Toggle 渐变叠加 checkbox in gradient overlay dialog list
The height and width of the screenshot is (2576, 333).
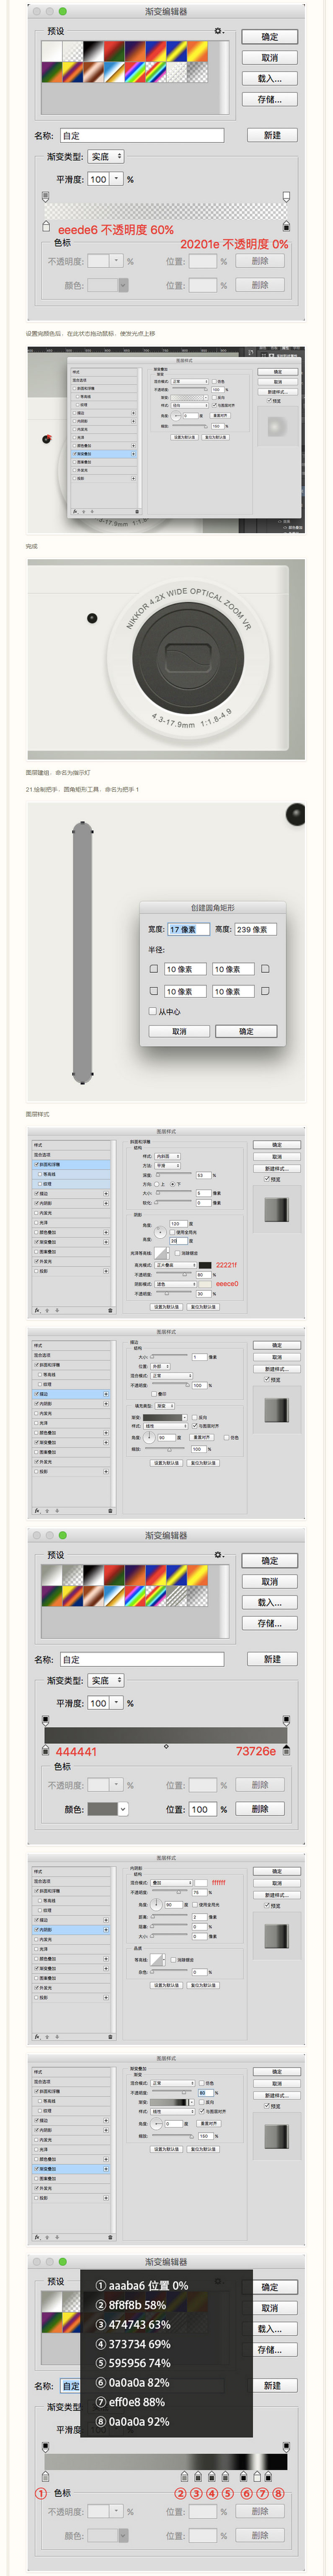pos(37,2168)
